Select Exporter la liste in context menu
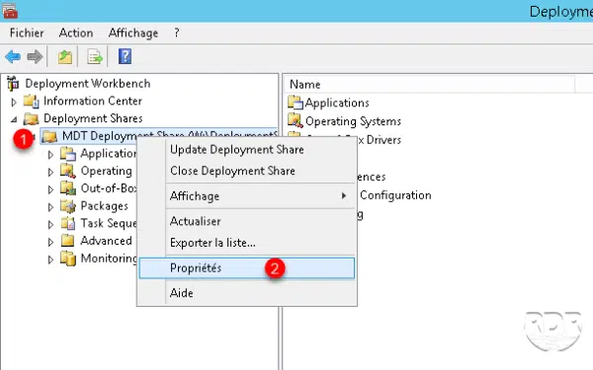Screen dimensions: 593x370 tap(247, 243)
